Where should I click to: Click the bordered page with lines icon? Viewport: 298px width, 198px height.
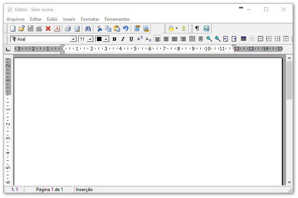[x=192, y=39]
